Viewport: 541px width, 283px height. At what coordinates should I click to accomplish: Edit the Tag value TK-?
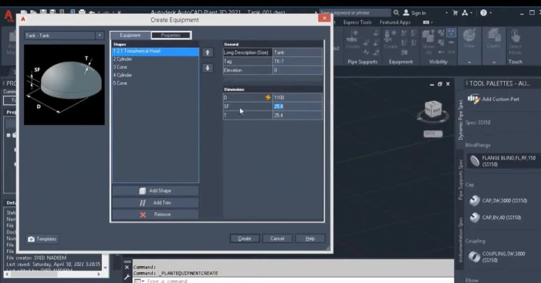[298, 61]
